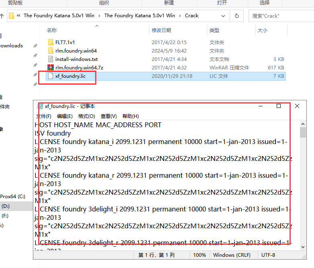Select the xf_foundry.lic file icon
This screenshot has width=314, height=268.
click(51, 76)
